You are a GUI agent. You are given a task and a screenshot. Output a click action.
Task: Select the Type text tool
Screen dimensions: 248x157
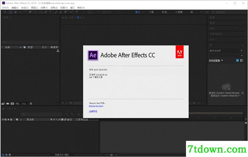pyautogui.click(x=50, y=12)
